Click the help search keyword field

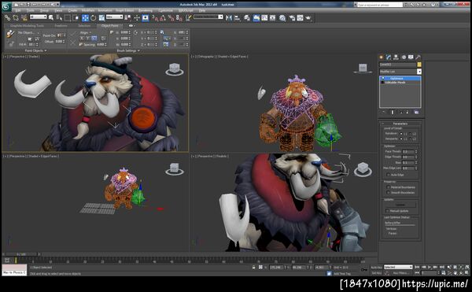(x=380, y=5)
